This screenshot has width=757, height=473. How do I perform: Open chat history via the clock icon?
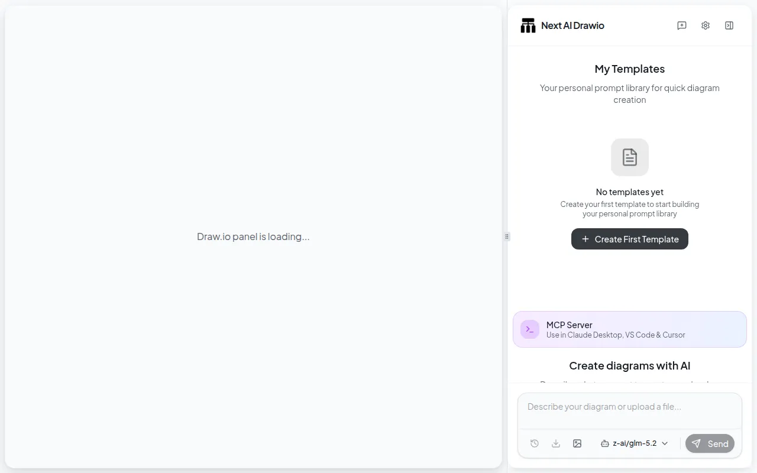[x=535, y=443]
